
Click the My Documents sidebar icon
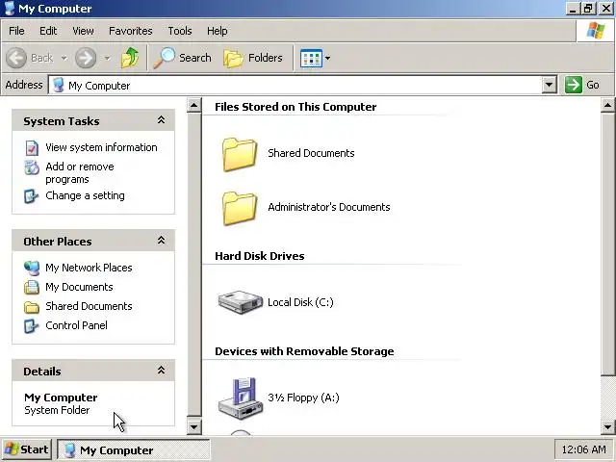32,287
